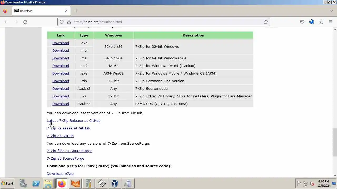This screenshot has height=189, width=337.
Task: Switch to Firefox taskbar button
Action: [62, 183]
